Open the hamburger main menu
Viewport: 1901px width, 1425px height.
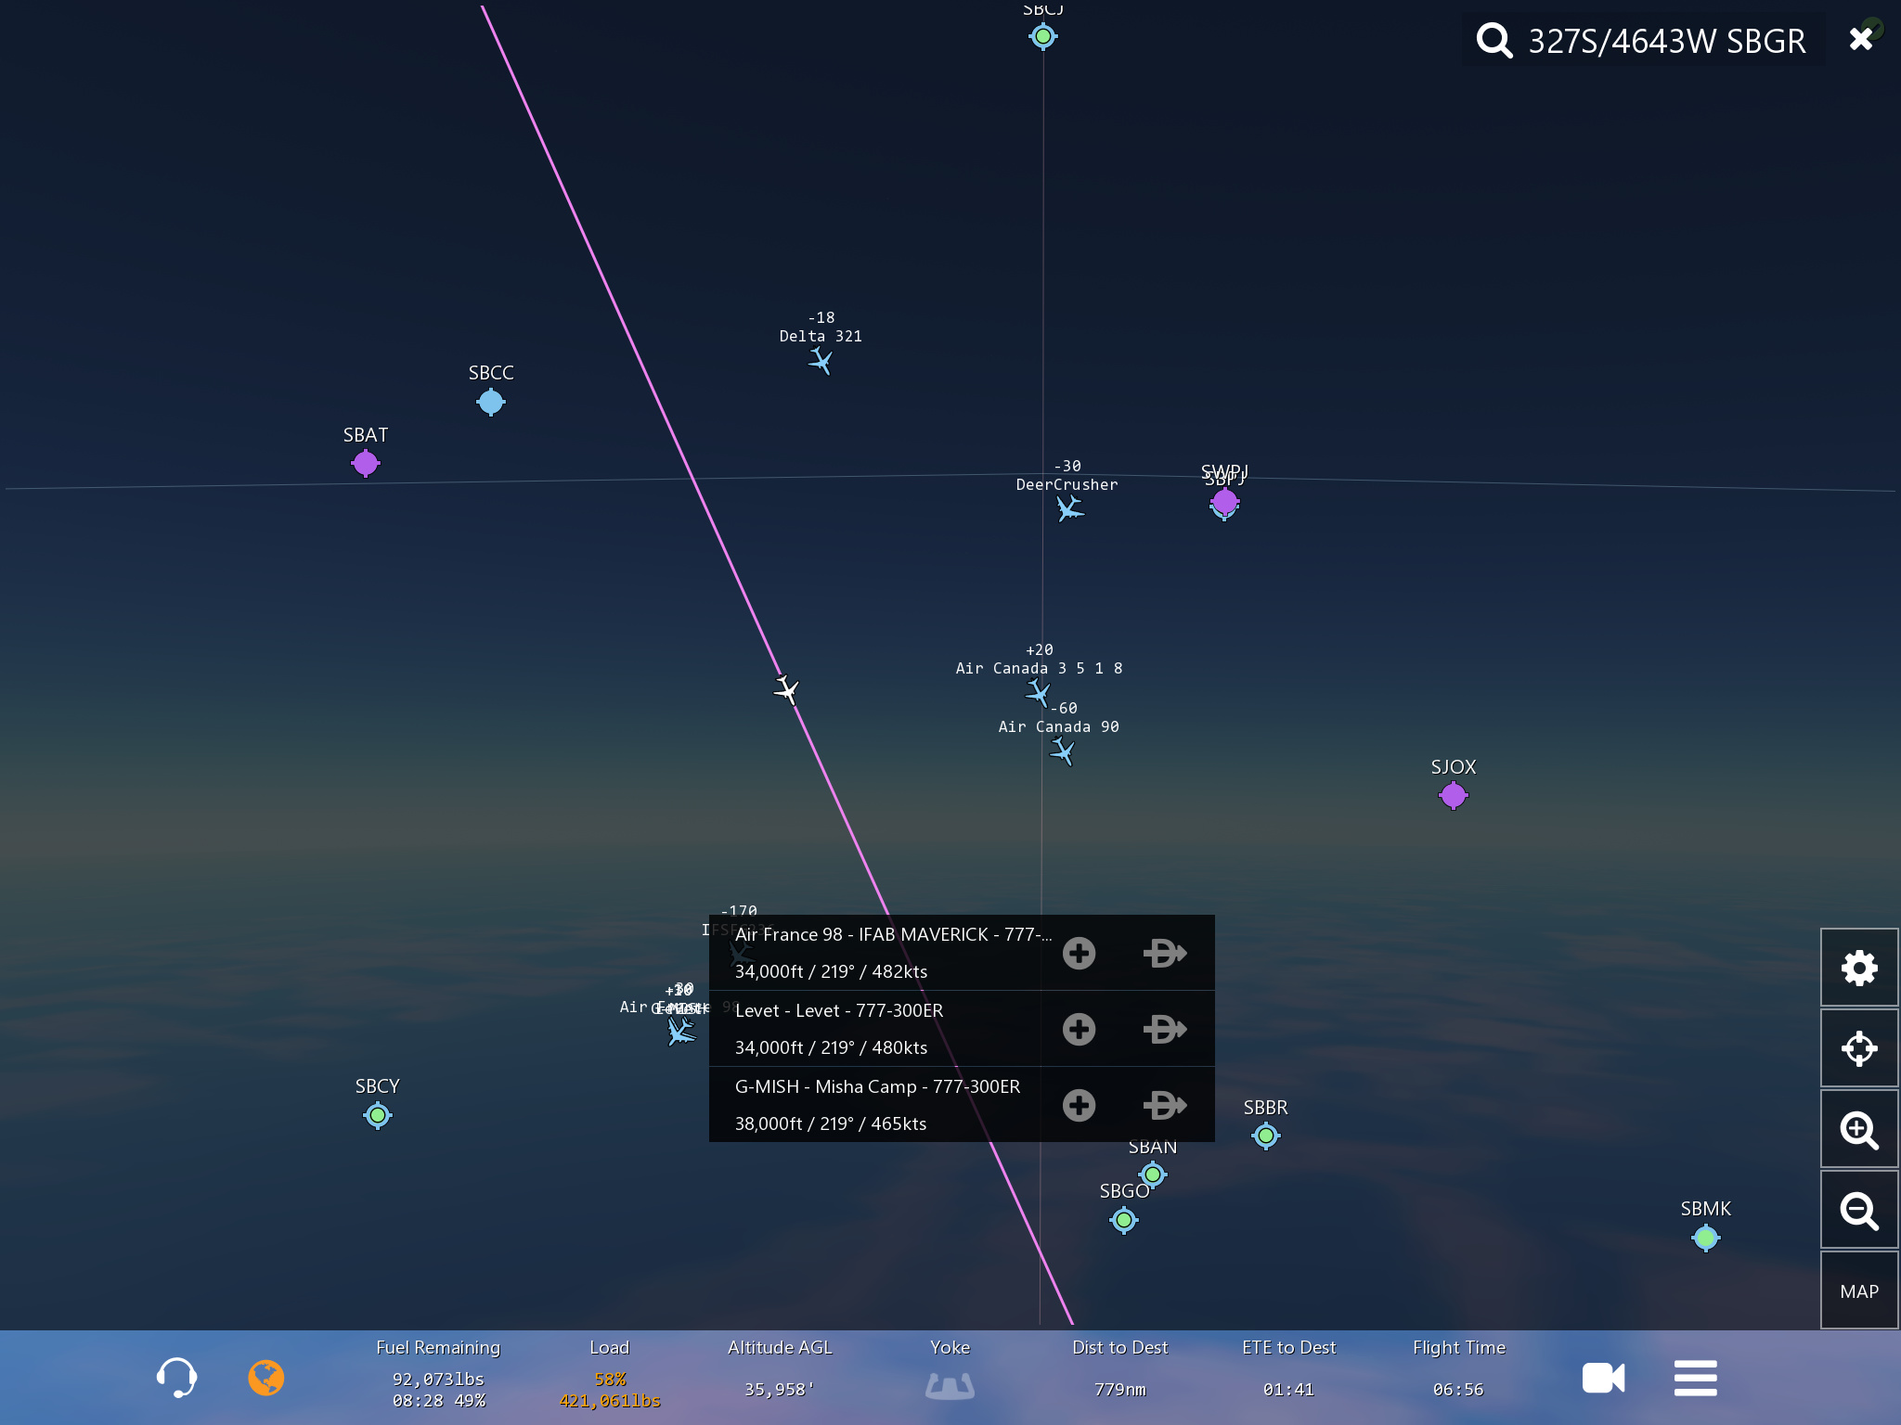(1695, 1378)
